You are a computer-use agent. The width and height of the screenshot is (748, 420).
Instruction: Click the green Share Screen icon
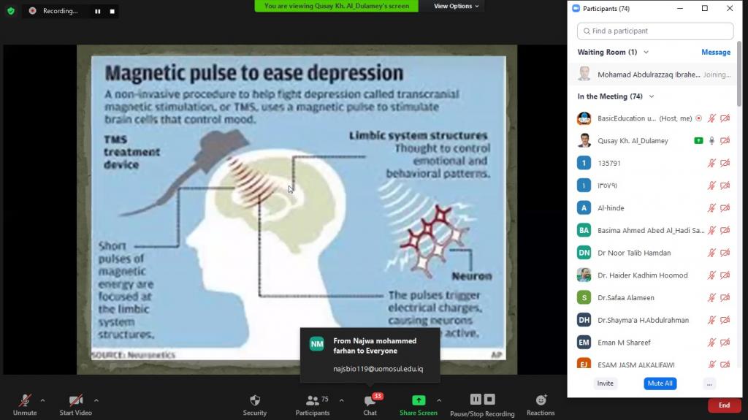[419, 401]
